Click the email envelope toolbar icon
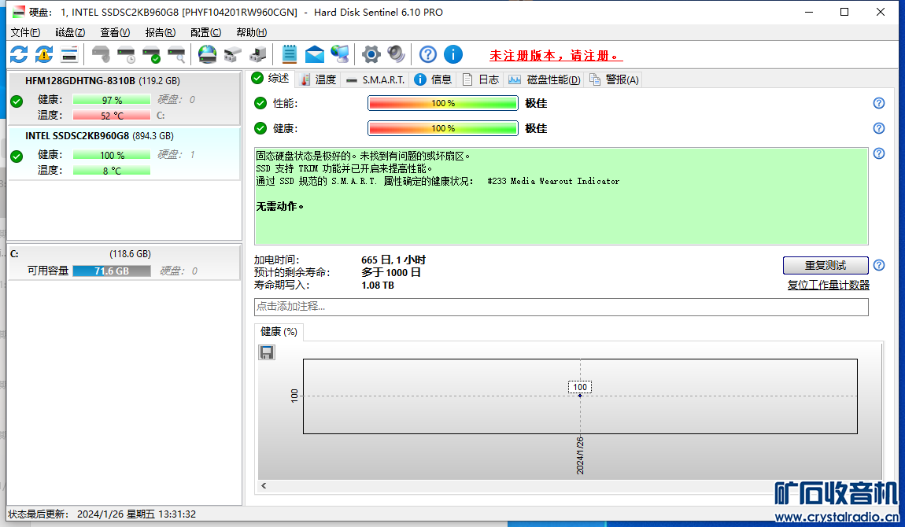 (315, 54)
